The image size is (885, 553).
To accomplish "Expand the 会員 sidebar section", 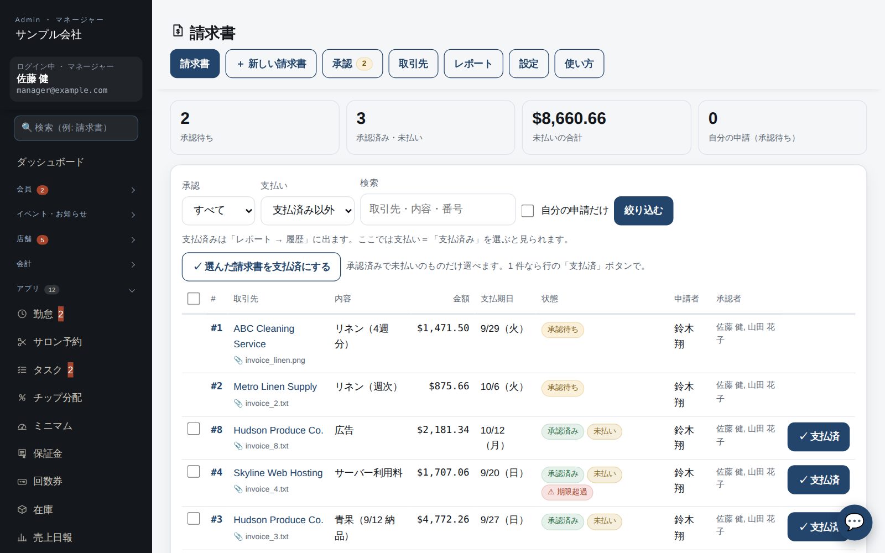I will pos(76,190).
